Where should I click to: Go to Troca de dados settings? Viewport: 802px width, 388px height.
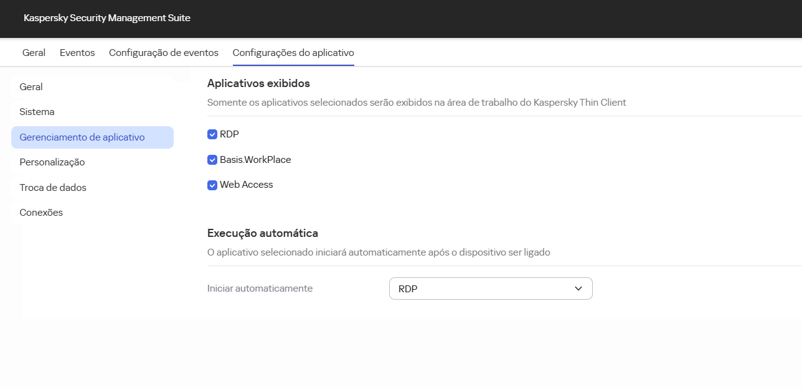point(54,187)
